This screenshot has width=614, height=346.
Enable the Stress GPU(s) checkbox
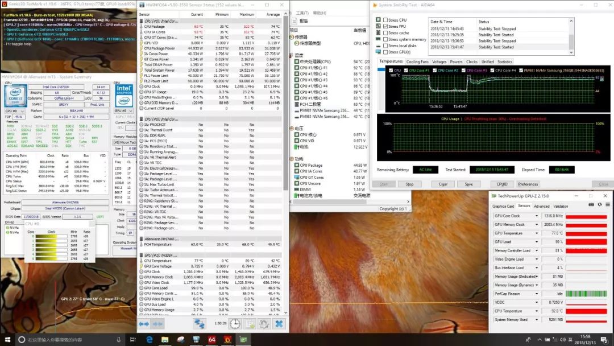pyautogui.click(x=385, y=52)
